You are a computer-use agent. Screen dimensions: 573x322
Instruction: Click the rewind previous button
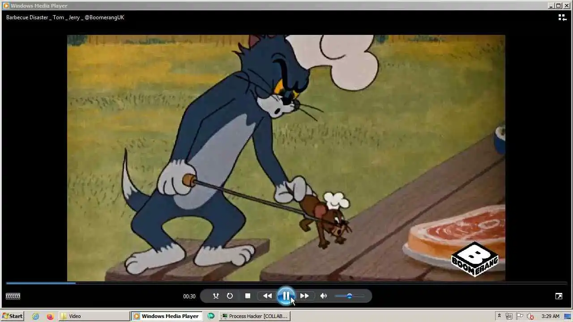pos(267,296)
